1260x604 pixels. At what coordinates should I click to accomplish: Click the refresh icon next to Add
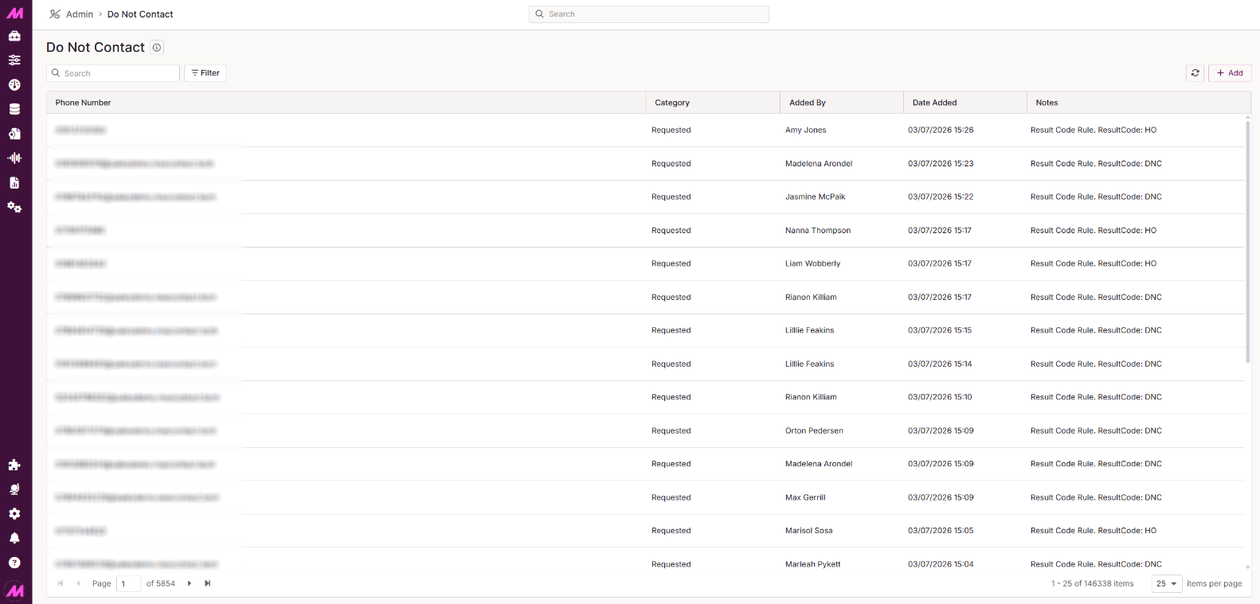pyautogui.click(x=1195, y=73)
